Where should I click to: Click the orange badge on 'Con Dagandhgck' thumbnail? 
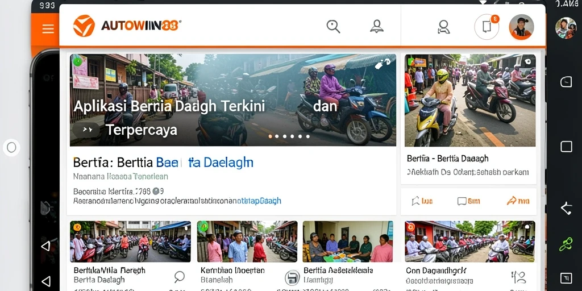tap(410, 227)
